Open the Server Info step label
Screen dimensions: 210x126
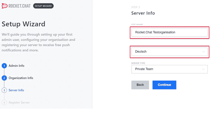tap(16, 90)
